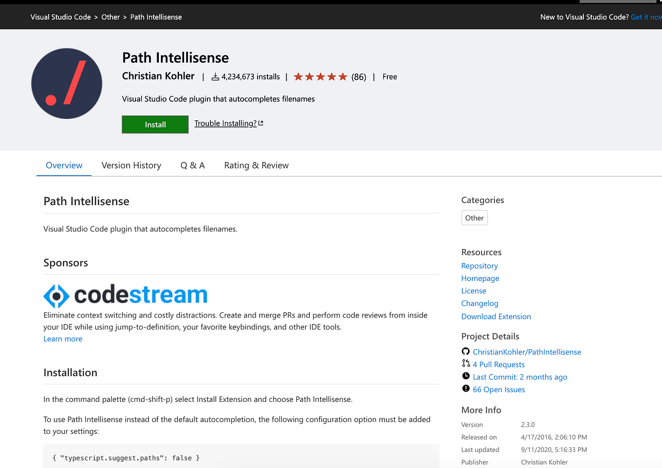Click the Get it now link
662x468 pixels.
click(646, 17)
